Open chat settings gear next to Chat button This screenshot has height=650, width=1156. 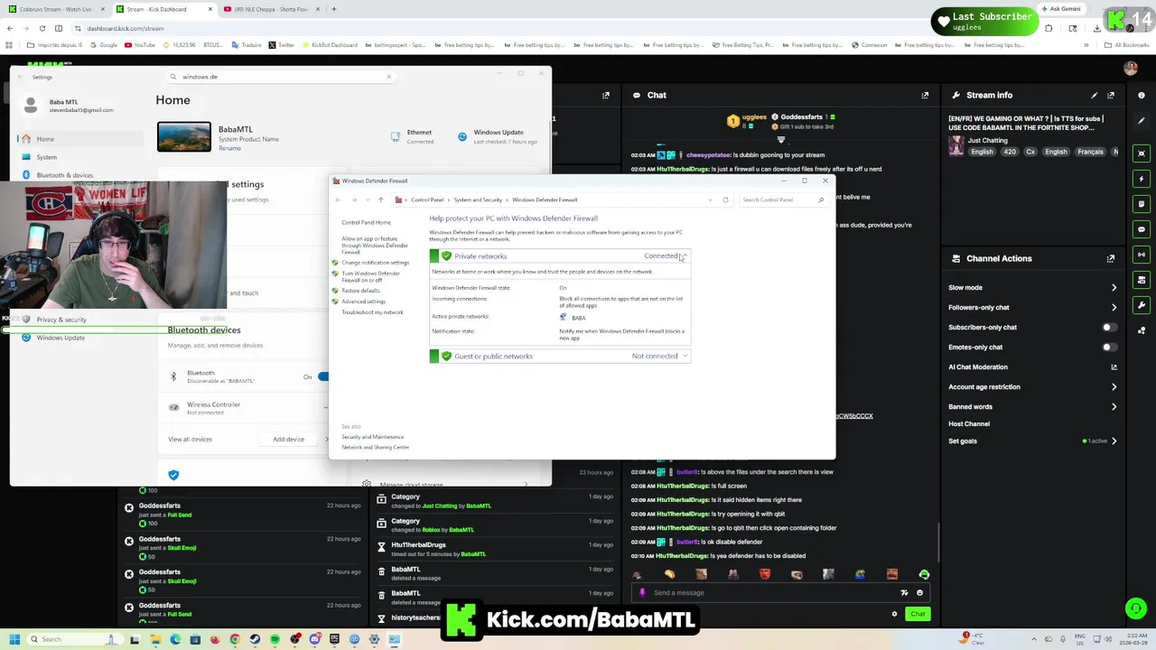(895, 614)
